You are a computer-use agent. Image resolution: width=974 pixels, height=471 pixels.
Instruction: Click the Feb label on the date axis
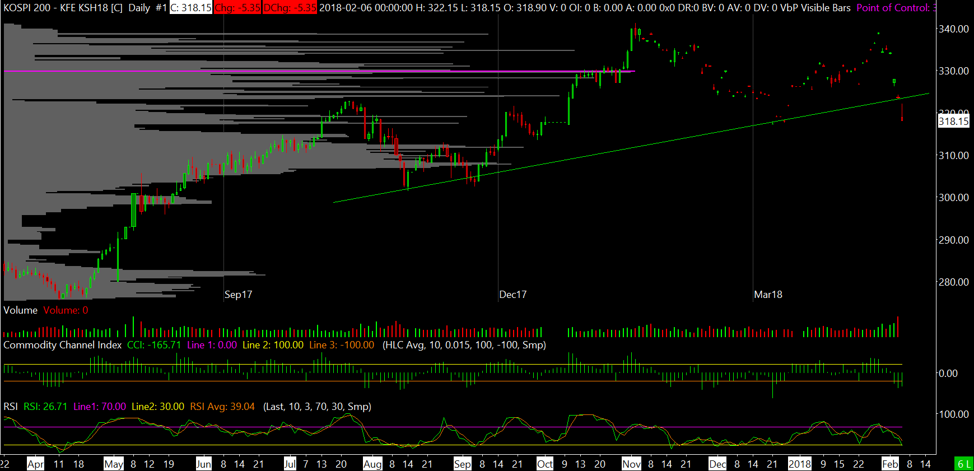[x=890, y=464]
